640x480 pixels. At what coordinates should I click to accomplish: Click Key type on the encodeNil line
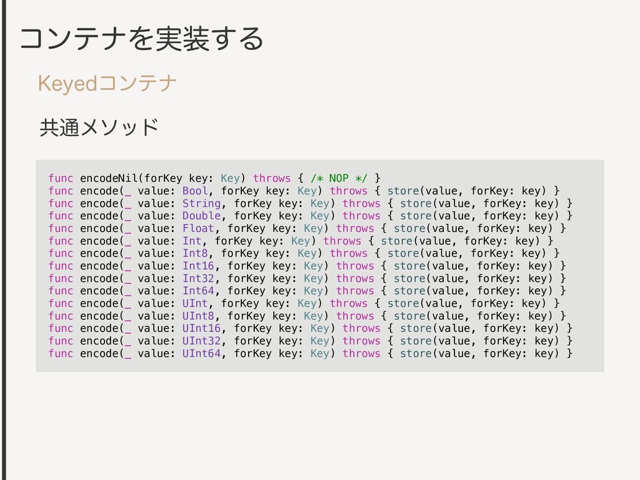tap(230, 178)
